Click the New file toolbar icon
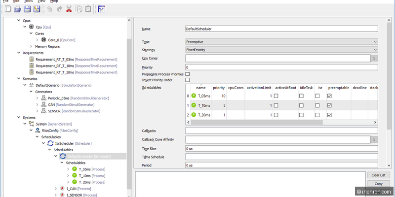Image resolution: width=395 pixels, height=197 pixels. pyautogui.click(x=7, y=9)
